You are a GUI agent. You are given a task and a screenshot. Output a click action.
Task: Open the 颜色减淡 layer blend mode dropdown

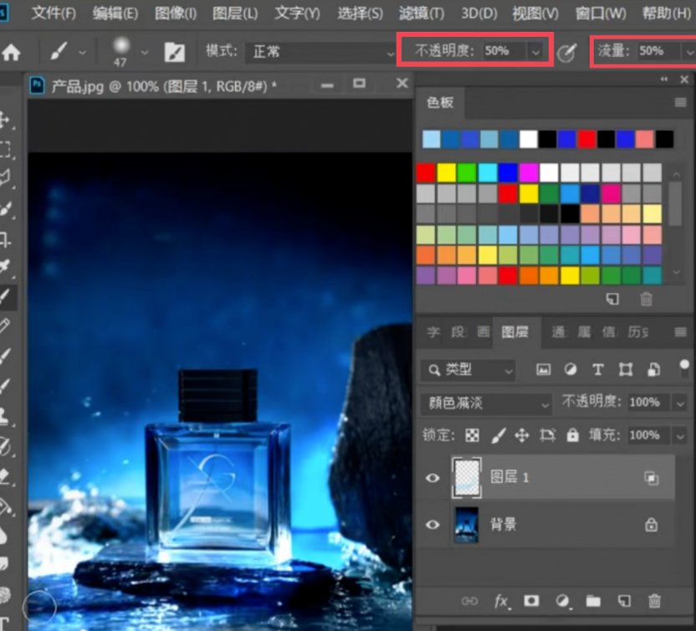pyautogui.click(x=487, y=403)
